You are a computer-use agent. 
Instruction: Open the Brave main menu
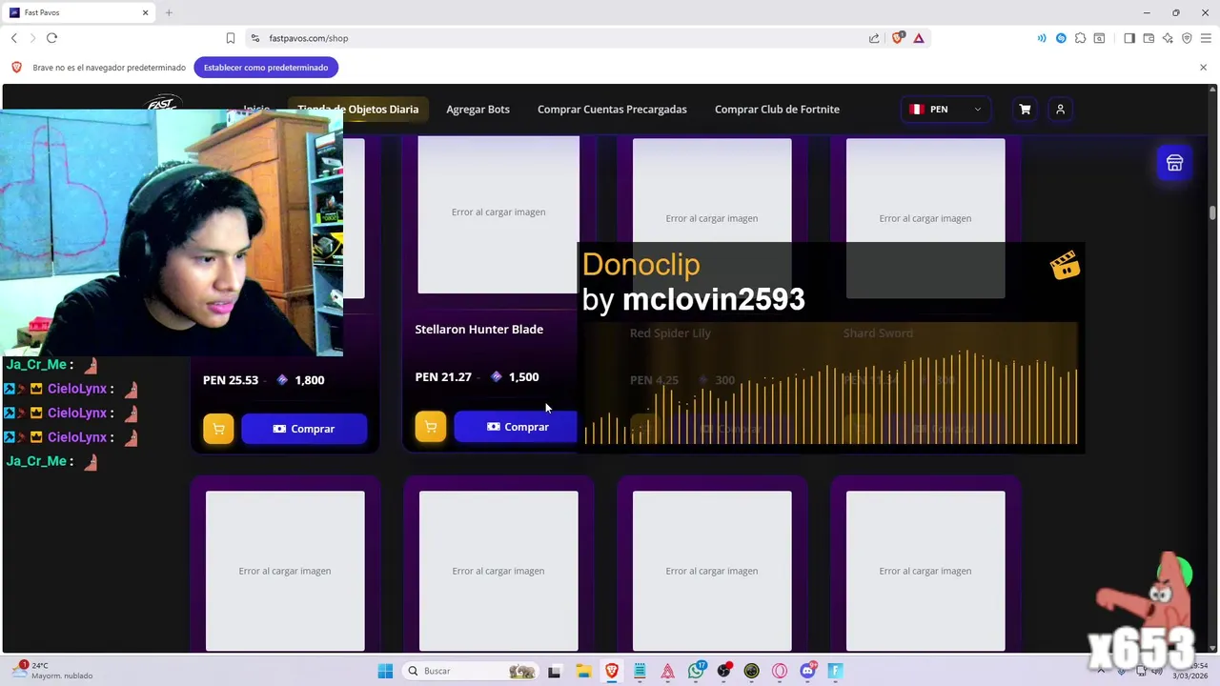pyautogui.click(x=1206, y=38)
